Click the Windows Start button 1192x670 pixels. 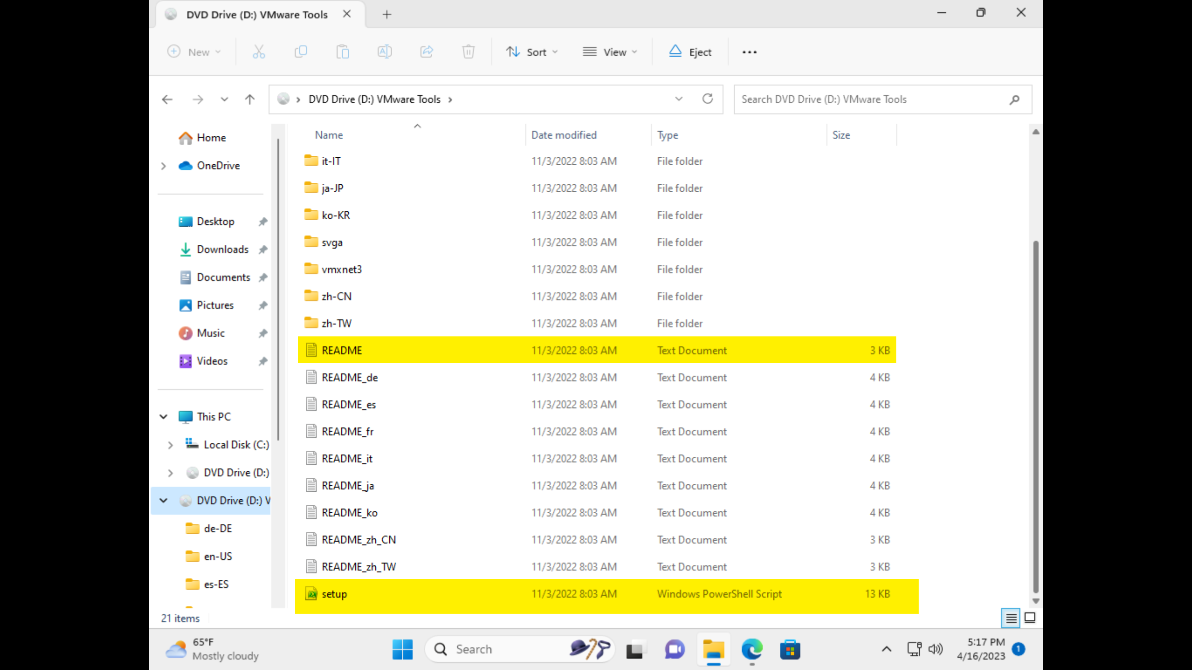(x=402, y=649)
